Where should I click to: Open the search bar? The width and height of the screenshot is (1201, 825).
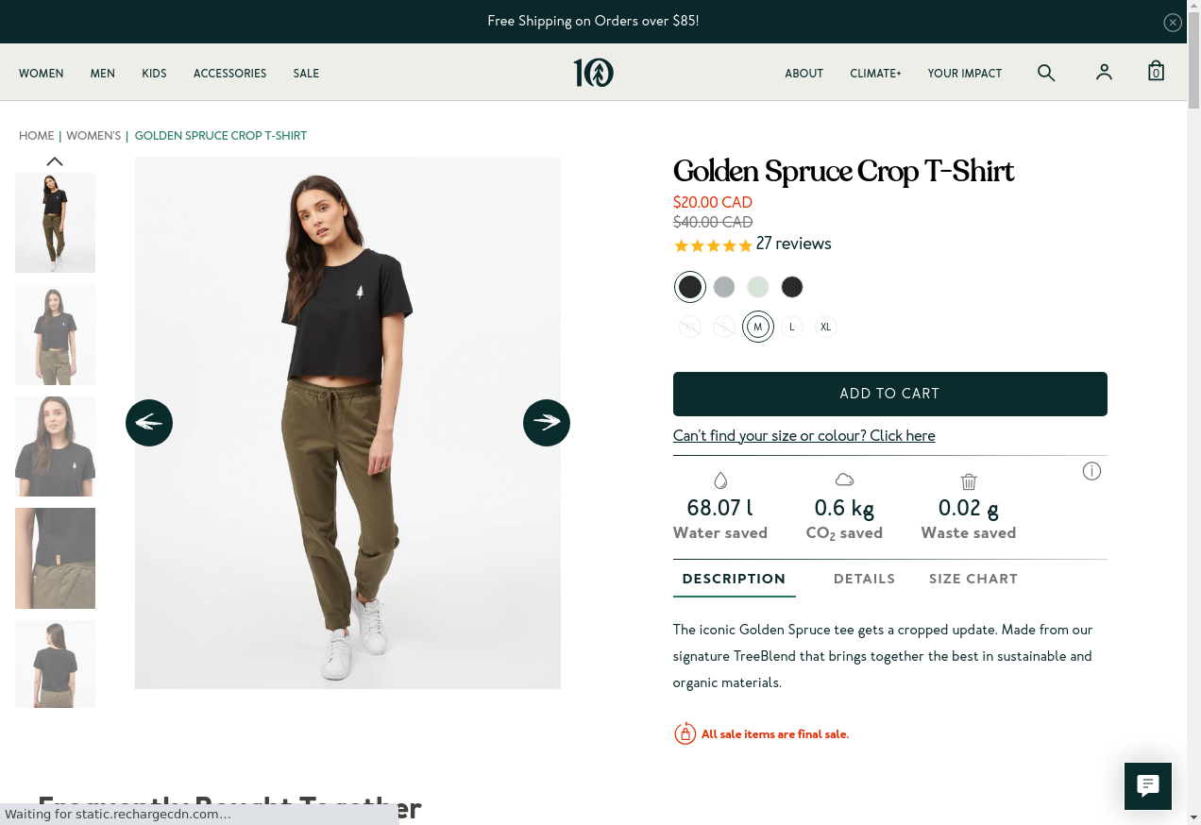pos(1046,72)
